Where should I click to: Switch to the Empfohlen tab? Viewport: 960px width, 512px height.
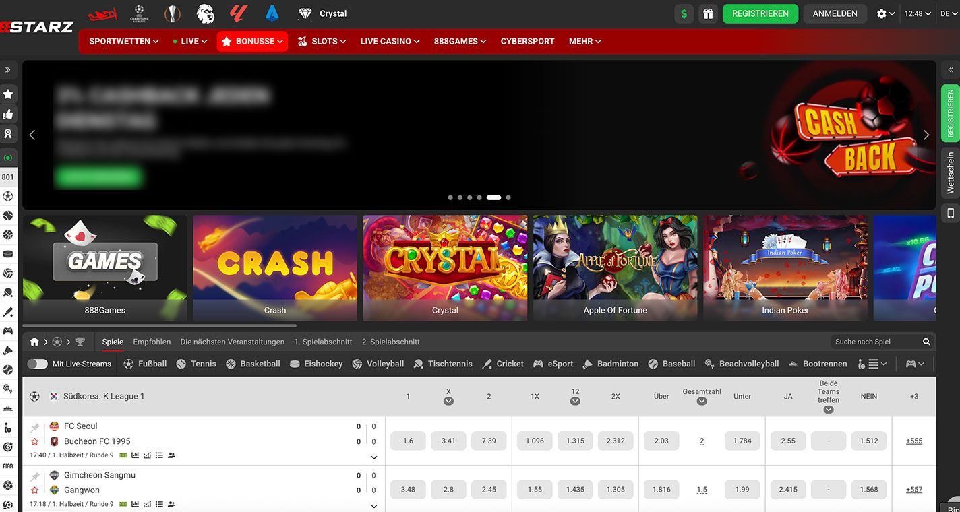(152, 342)
